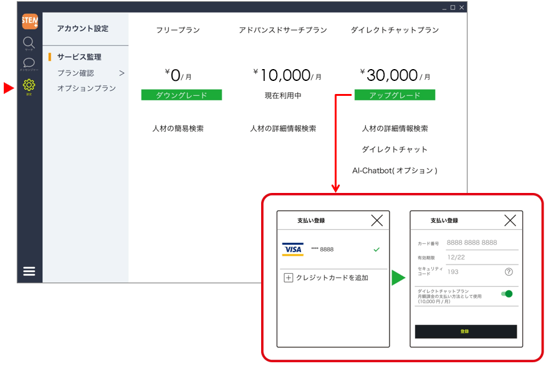This screenshot has width=546, height=366.
Task: Click the security code help question icon
Action: tap(509, 272)
